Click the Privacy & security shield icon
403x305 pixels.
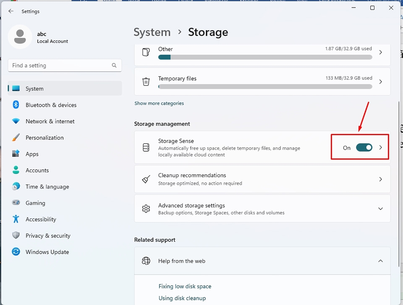click(x=16, y=235)
